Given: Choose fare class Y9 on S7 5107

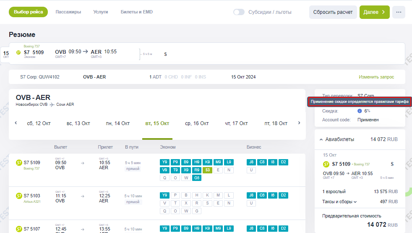Looking at the screenshot, I should tap(165, 228).
